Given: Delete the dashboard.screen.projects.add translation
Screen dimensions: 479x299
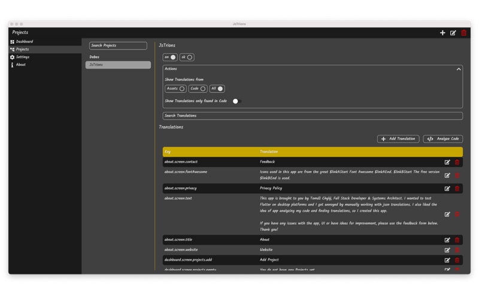Looking at the screenshot, I should [457, 260].
